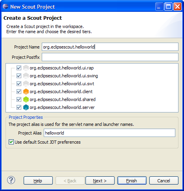Screen dimensions: 184x191
Task: Select the org.eclipsescout.helloworld.ui.swing tree row
Action: coord(64,76)
